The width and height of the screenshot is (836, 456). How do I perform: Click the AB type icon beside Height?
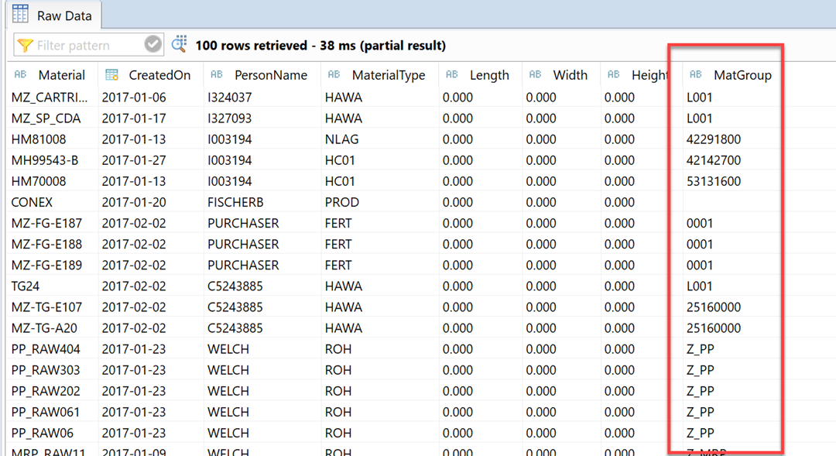point(614,74)
